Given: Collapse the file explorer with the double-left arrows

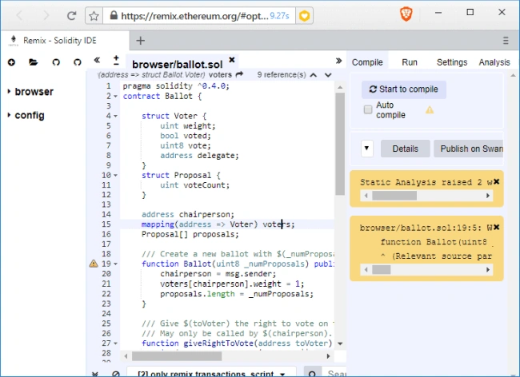Looking at the screenshot, I should click(x=97, y=60).
